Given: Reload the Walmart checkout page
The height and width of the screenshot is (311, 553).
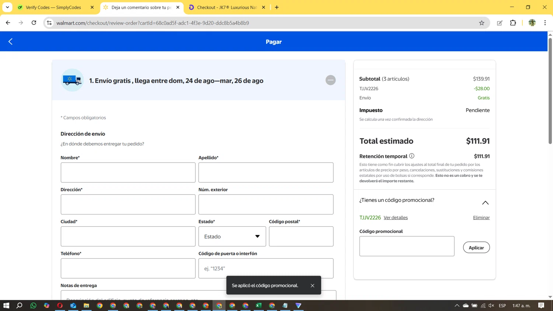Looking at the screenshot, I should pos(34,23).
